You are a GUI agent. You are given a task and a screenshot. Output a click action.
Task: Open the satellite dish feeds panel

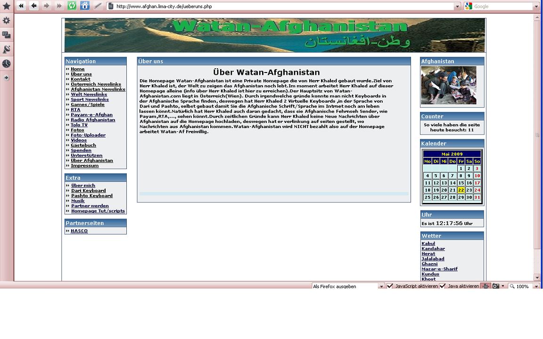click(x=7, y=49)
